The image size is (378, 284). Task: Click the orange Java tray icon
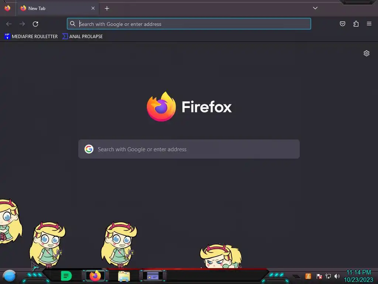[x=308, y=276]
